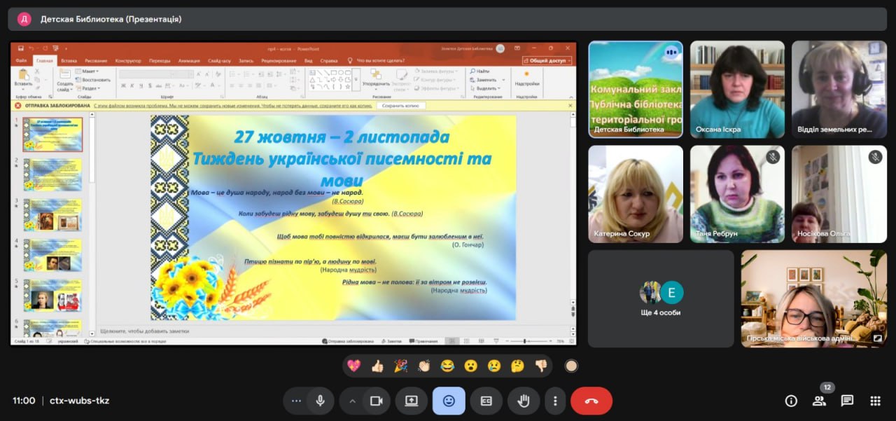The height and width of the screenshot is (421, 896).
Task: Choose the emoji skin tone swatch
Action: 571,366
